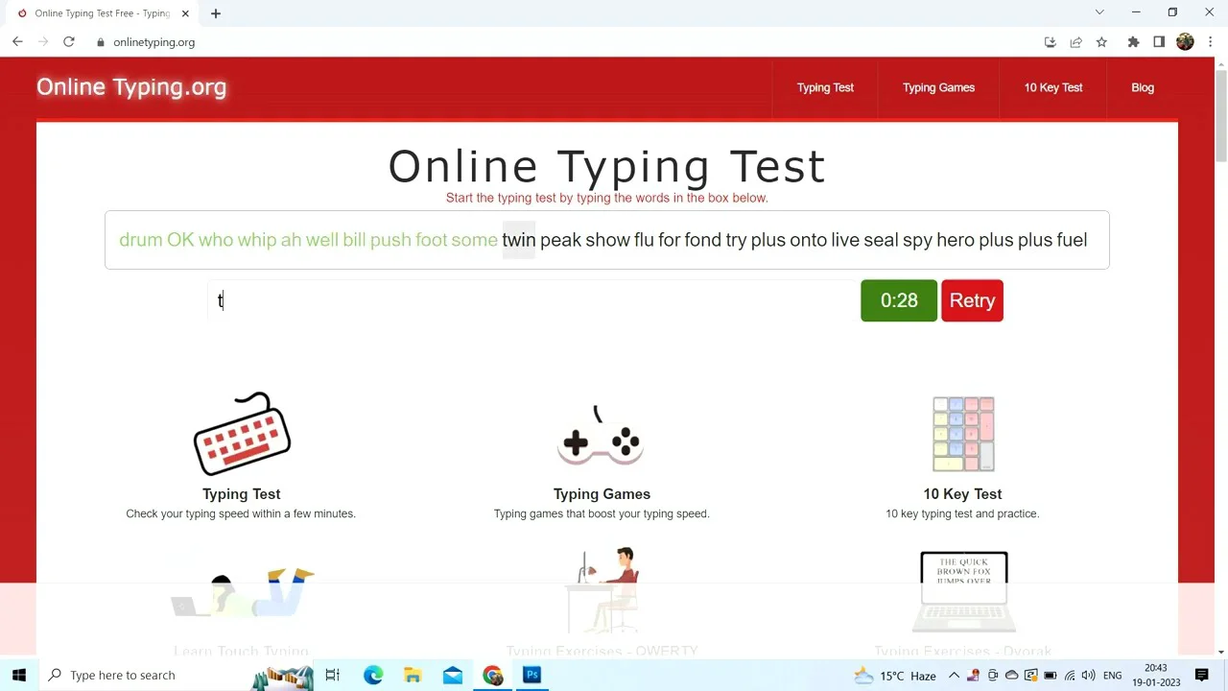Click the highlighted word "twin"
The width and height of the screenshot is (1228, 691).
[519, 240]
